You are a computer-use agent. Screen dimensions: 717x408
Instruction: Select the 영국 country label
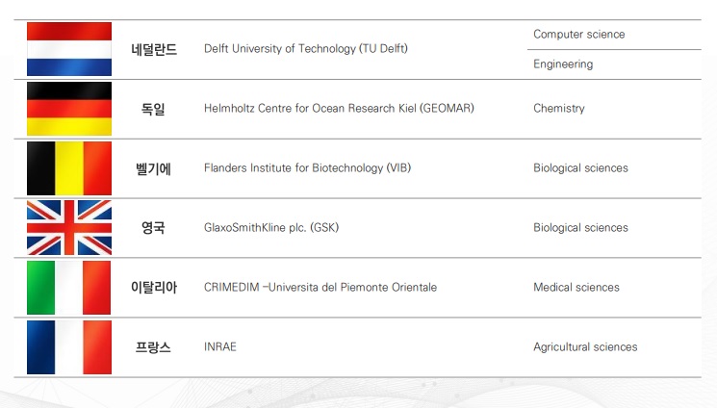pos(153,228)
